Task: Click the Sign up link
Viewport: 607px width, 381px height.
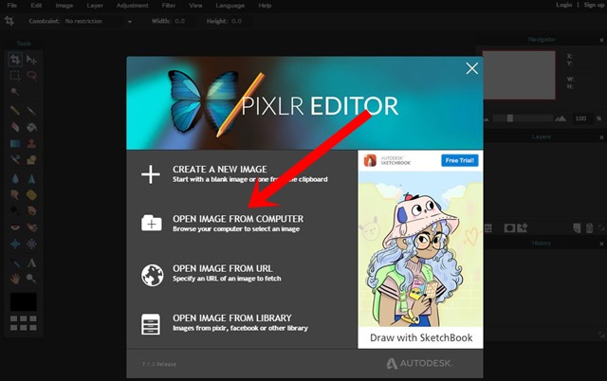Action: tap(594, 5)
